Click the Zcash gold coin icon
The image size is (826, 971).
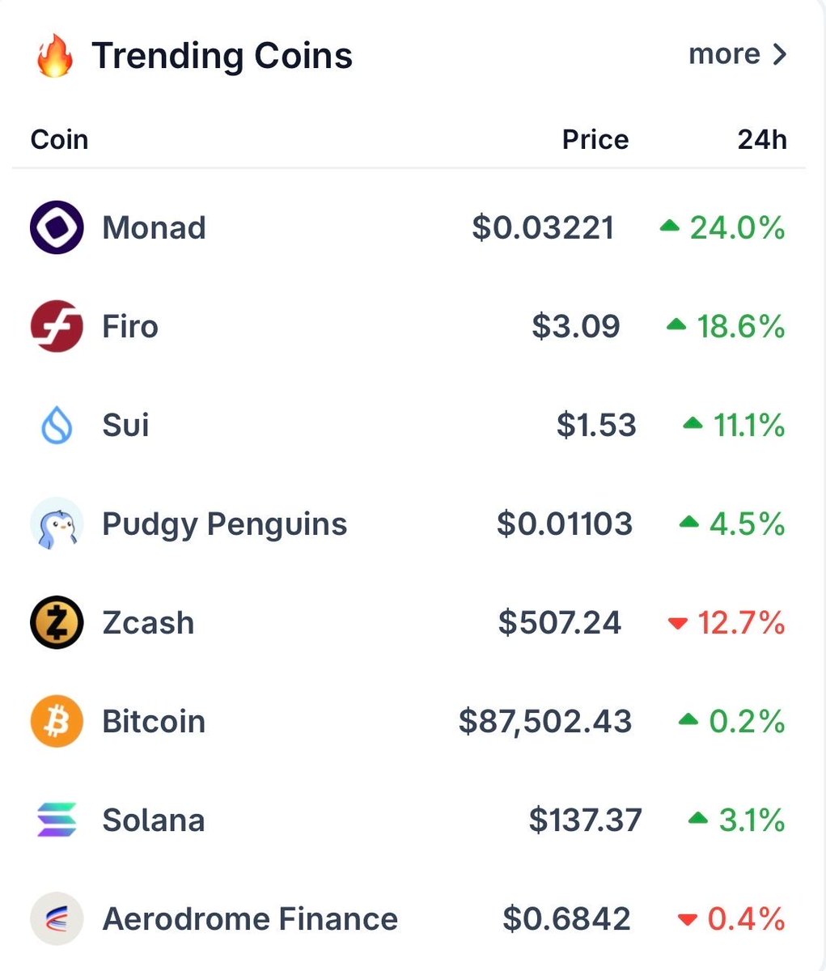(x=57, y=623)
